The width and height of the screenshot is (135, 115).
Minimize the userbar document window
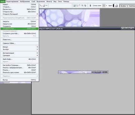[x=123, y=28]
